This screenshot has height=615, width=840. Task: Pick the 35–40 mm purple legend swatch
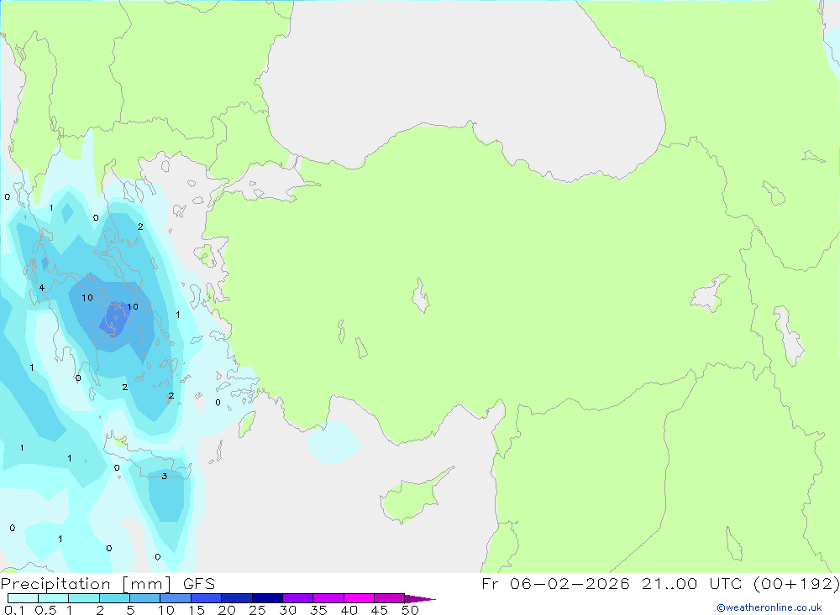[328, 598]
